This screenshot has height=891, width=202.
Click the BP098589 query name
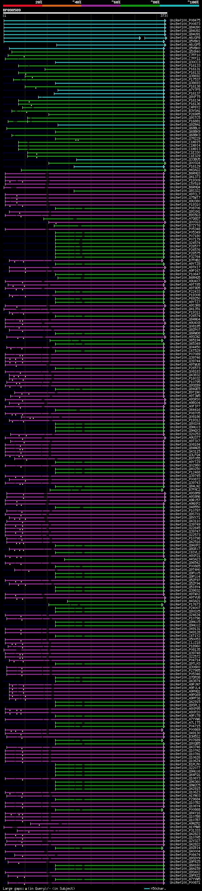pos(12,10)
